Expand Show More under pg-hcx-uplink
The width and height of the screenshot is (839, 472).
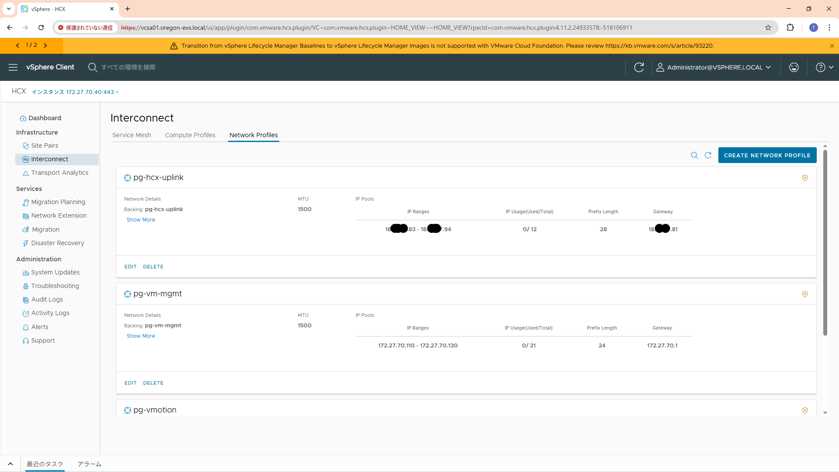[141, 220]
